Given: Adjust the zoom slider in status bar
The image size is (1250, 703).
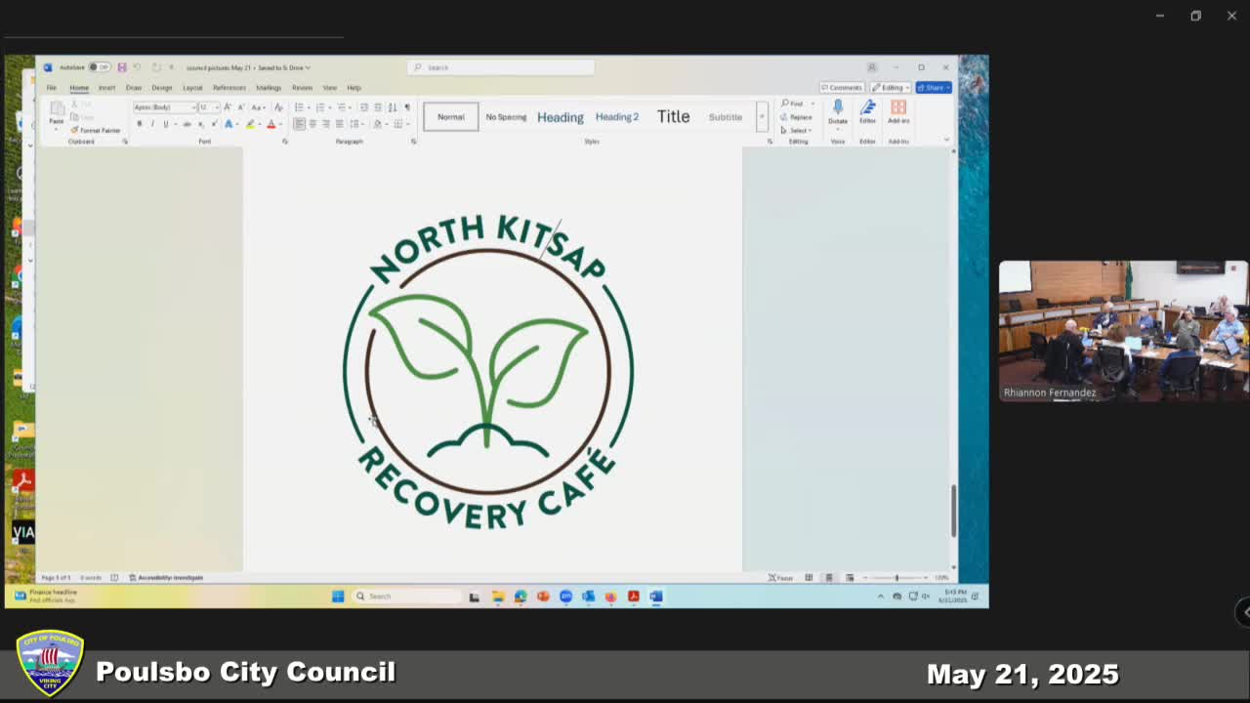Looking at the screenshot, I should (896, 578).
